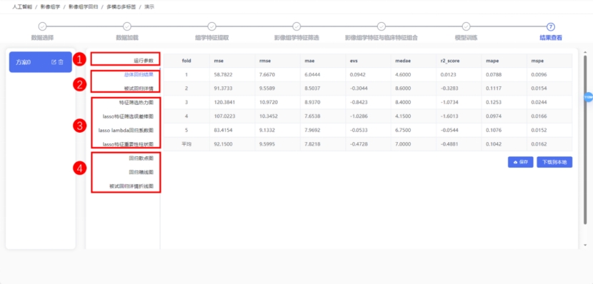Viewport: 593px width, 284px height.
Task: Click the mse cell 107.0223
Action: pos(224,116)
